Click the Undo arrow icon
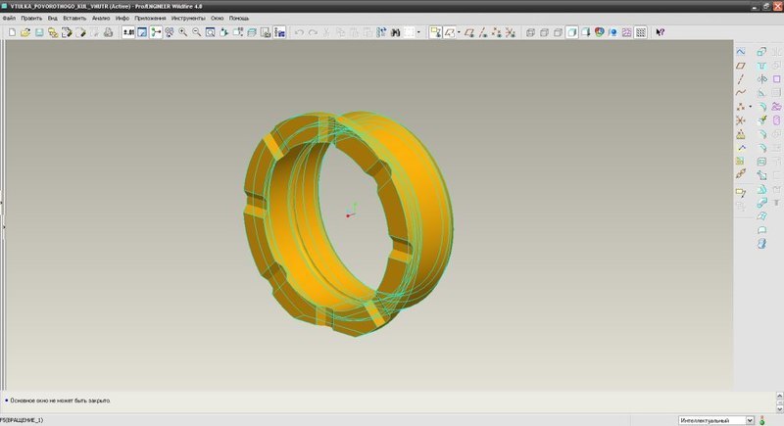Viewport: 784px width, 426px height. [299, 32]
